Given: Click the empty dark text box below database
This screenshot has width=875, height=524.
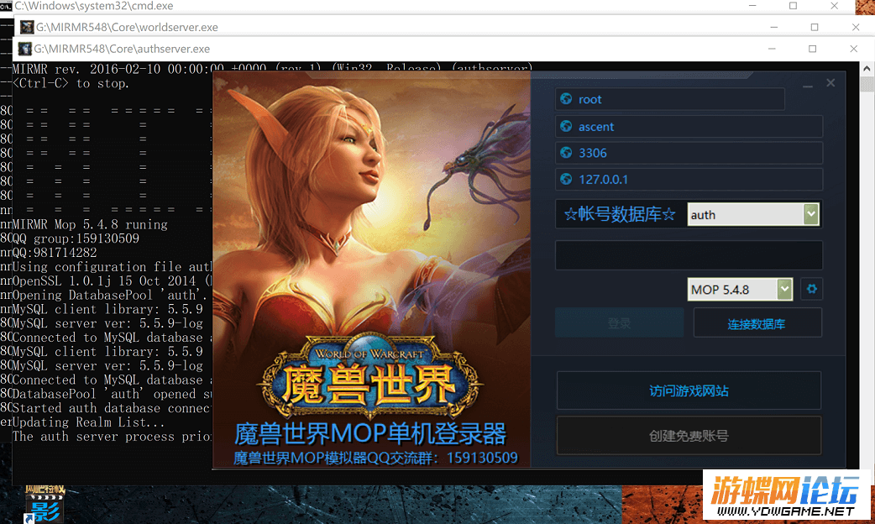Looking at the screenshot, I should click(x=689, y=255).
